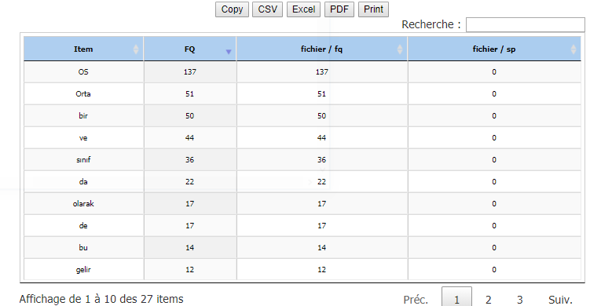Select the olarak row item cell

[x=83, y=203]
